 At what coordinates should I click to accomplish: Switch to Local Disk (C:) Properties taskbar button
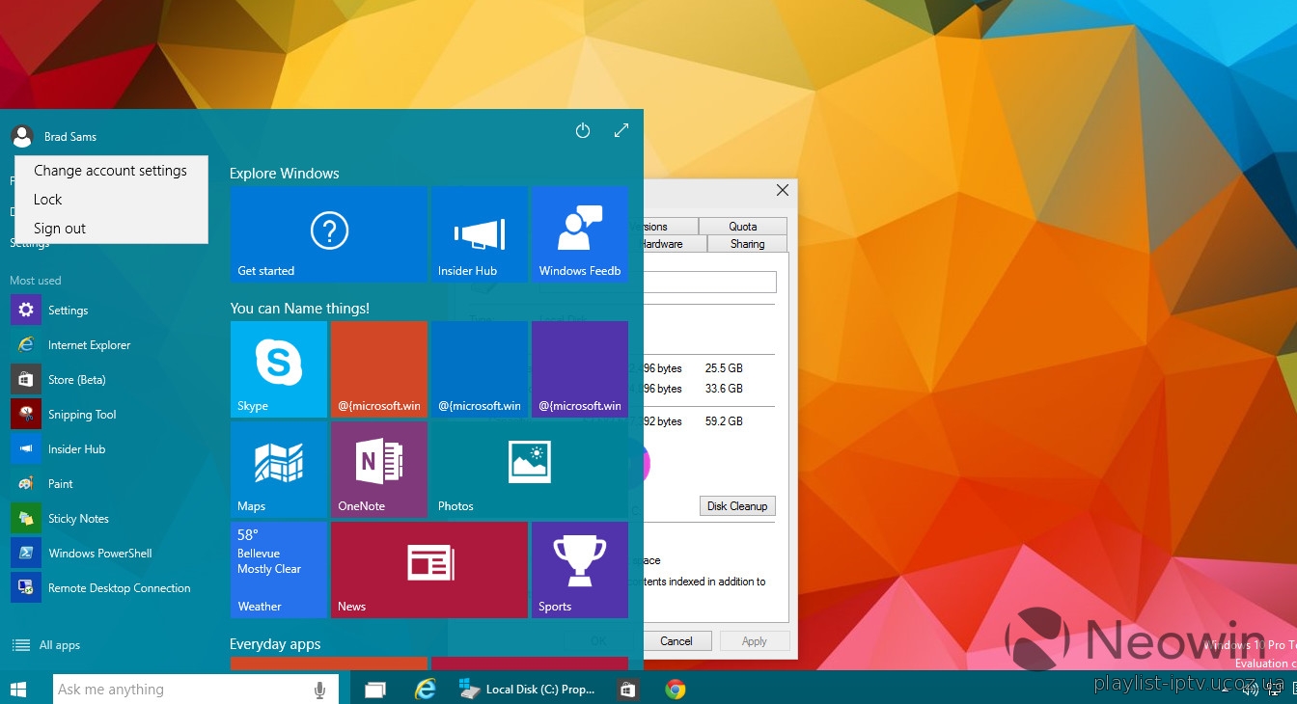point(528,690)
